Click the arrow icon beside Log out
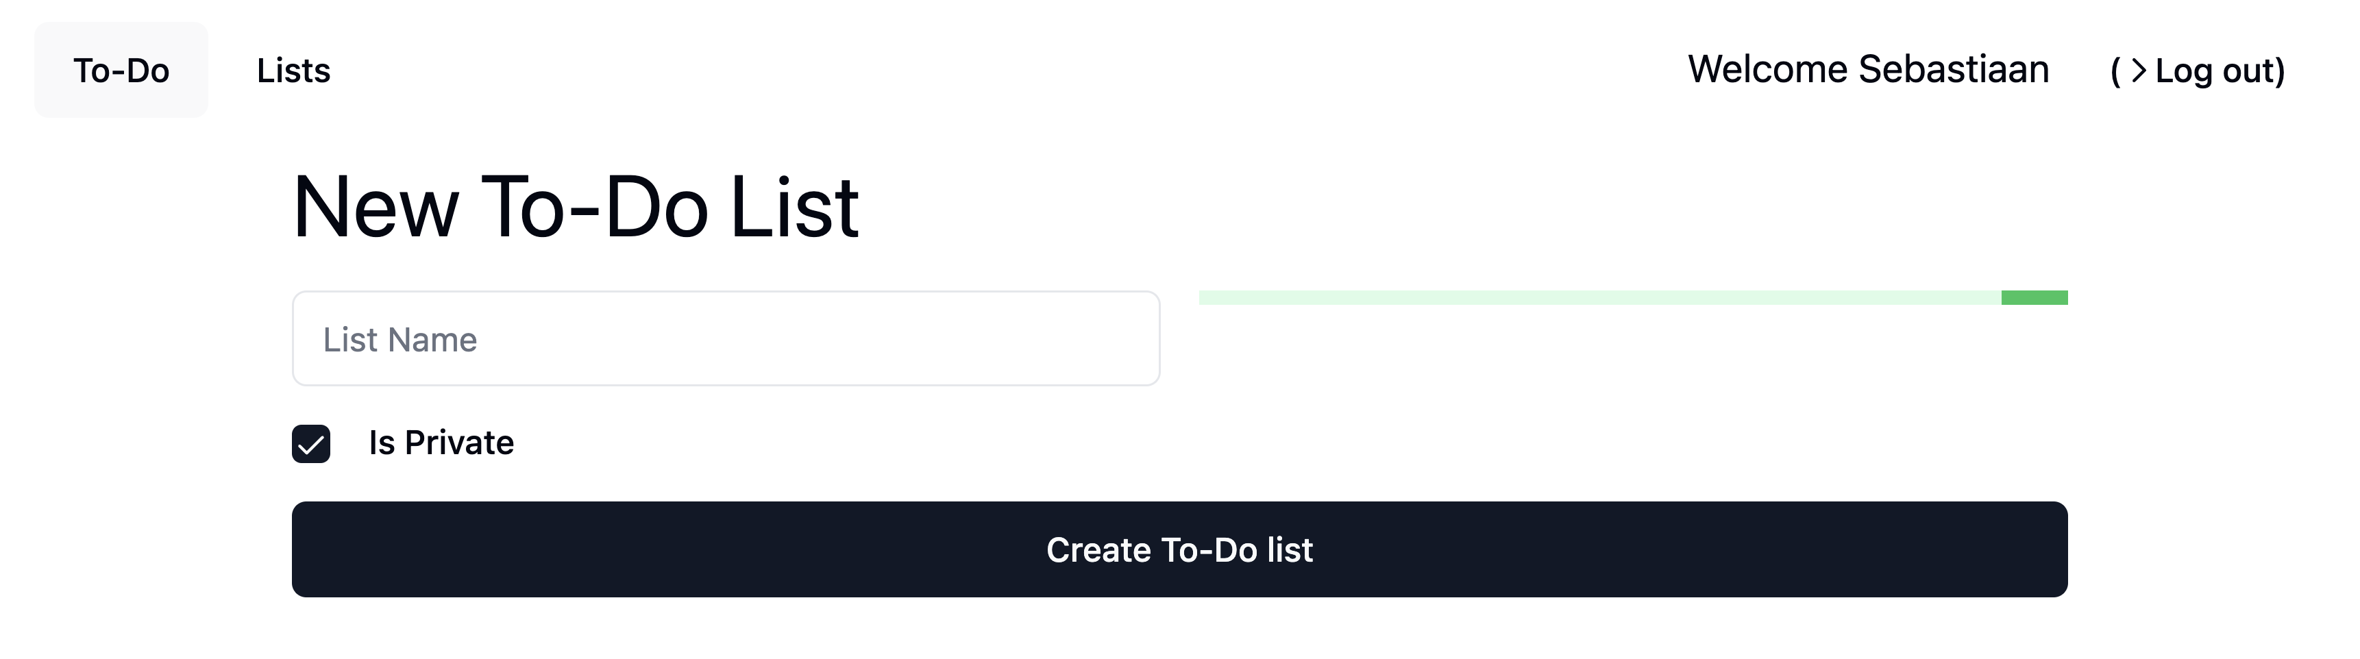 point(2138,71)
